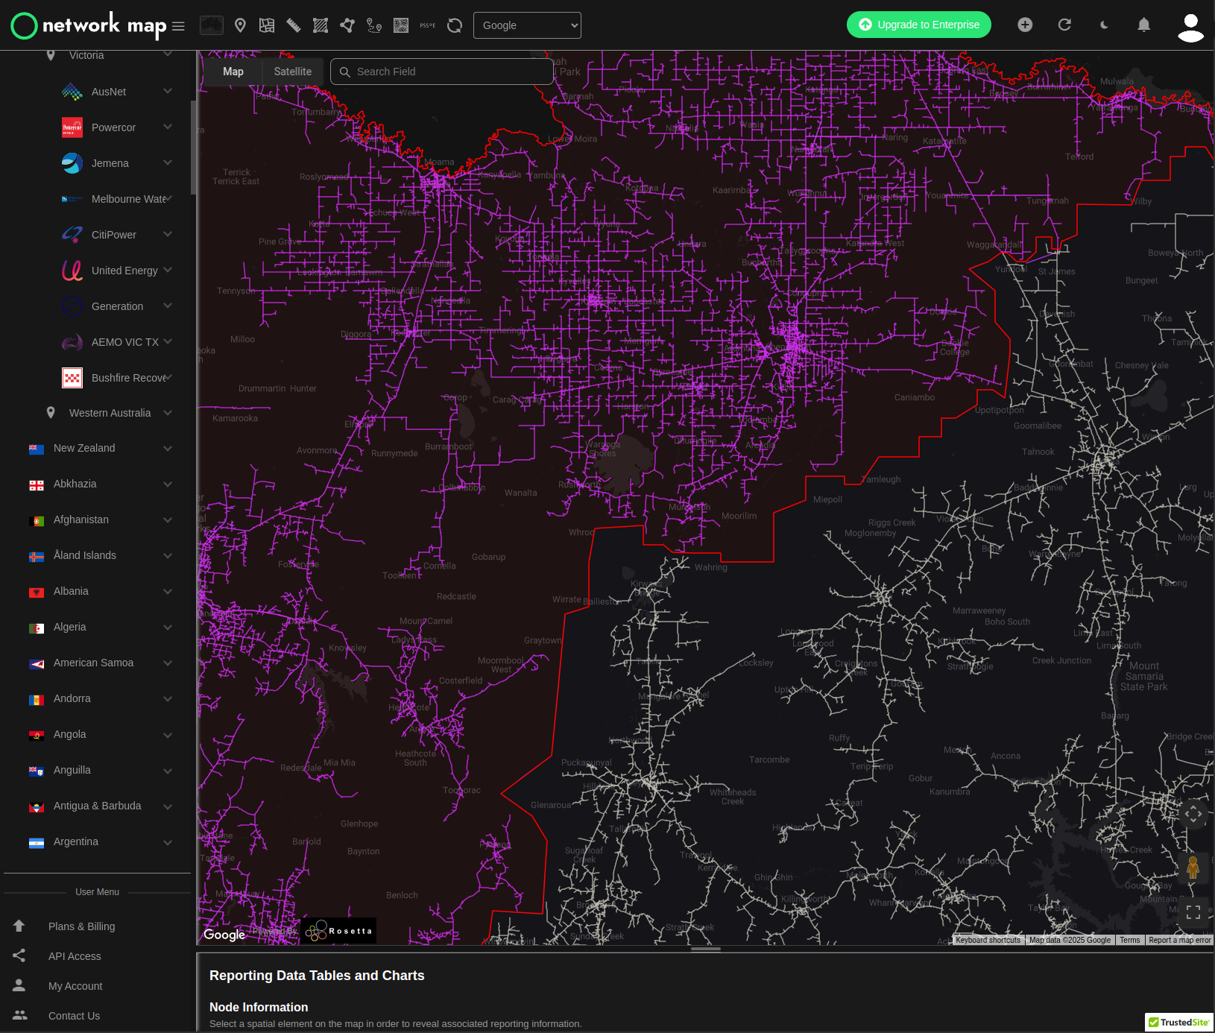1215x1033 pixels.
Task: Toggle the Melbourne Water layer checkmark
Action: tap(170, 199)
